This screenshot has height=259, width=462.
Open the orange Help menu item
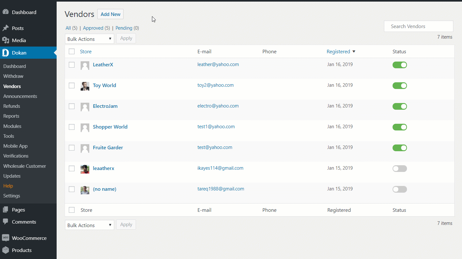pyautogui.click(x=8, y=186)
